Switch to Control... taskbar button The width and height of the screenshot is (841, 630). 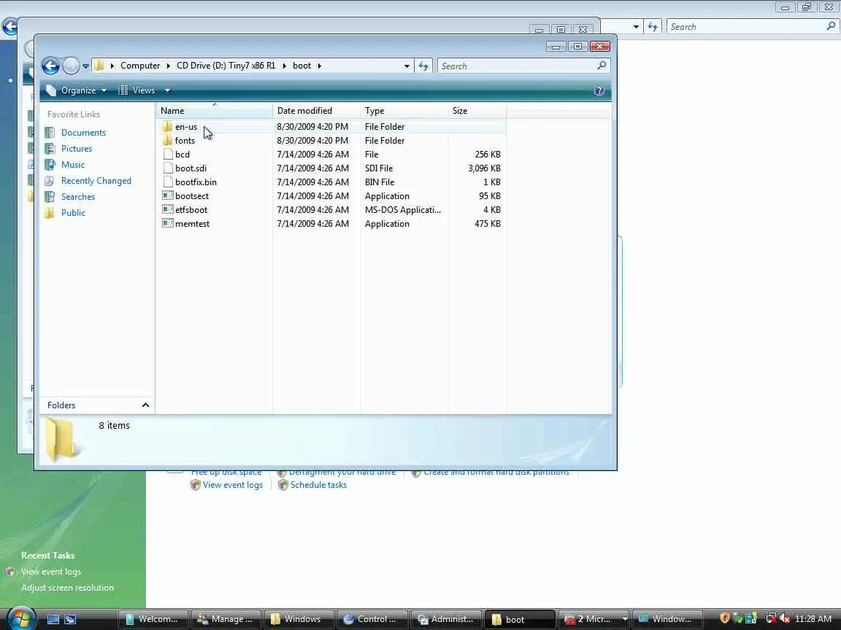pyautogui.click(x=372, y=619)
